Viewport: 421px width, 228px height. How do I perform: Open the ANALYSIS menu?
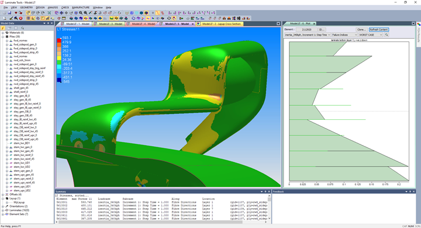[53, 8]
